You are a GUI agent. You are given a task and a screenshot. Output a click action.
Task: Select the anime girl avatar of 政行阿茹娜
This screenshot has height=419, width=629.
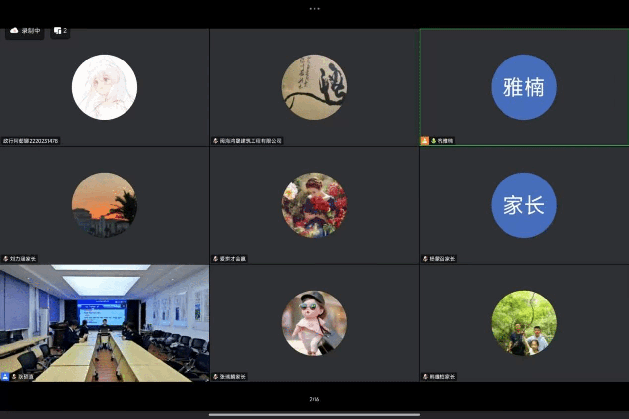point(105,87)
